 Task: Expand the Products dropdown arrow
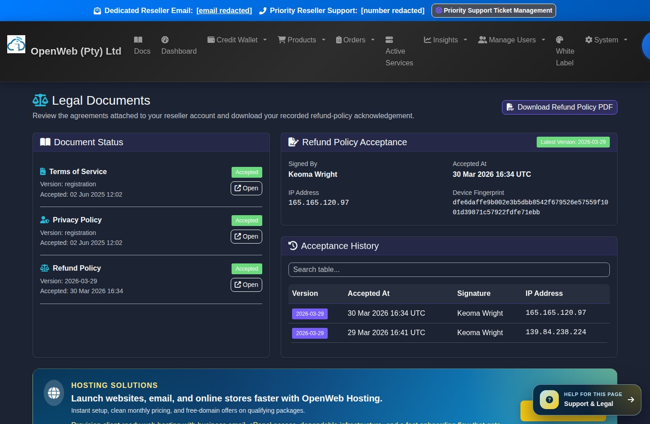pos(324,40)
